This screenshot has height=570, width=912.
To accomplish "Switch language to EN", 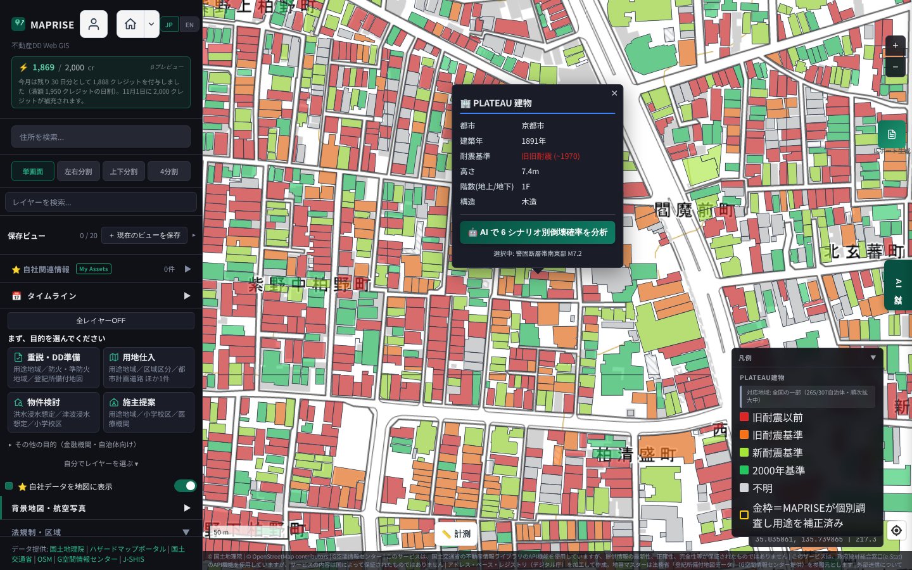I will pyautogui.click(x=189, y=25).
